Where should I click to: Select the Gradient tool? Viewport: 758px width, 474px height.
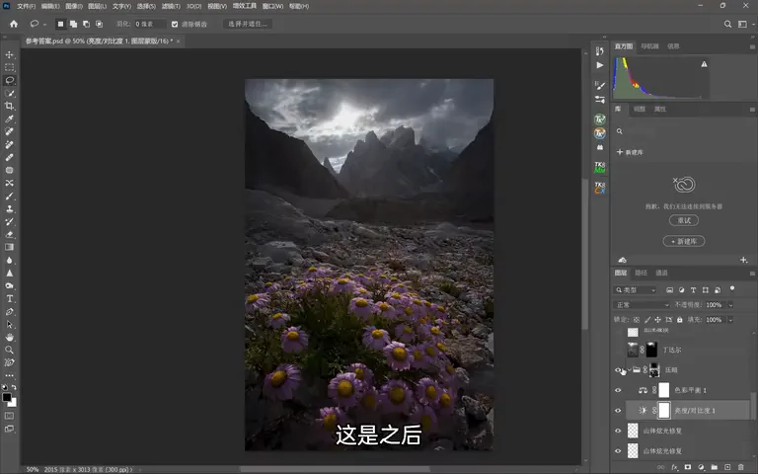[x=9, y=247]
